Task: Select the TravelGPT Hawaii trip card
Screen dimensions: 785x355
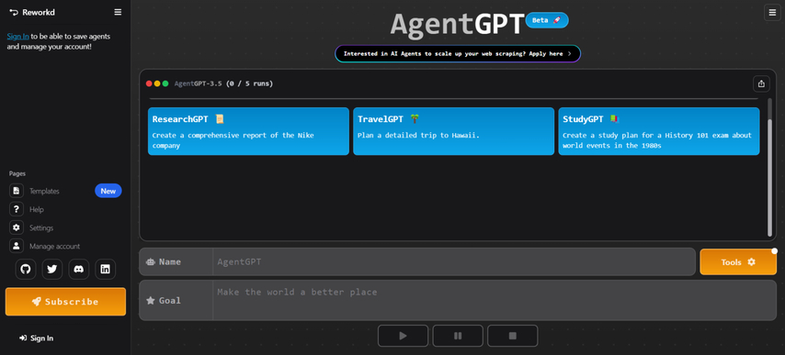Action: (453, 131)
